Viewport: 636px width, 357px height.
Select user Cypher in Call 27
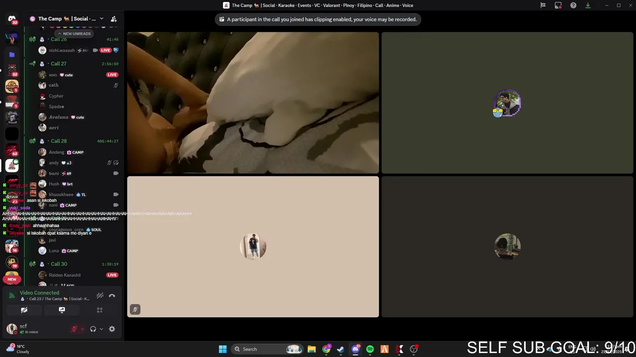point(56,96)
